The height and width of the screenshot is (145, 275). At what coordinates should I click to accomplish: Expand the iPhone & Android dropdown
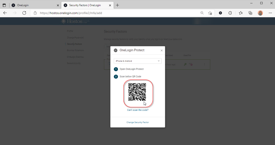(x=137, y=61)
